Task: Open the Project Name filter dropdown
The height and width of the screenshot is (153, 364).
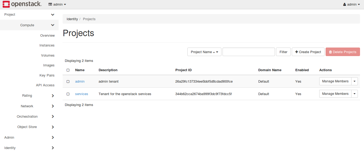Action: (x=204, y=52)
